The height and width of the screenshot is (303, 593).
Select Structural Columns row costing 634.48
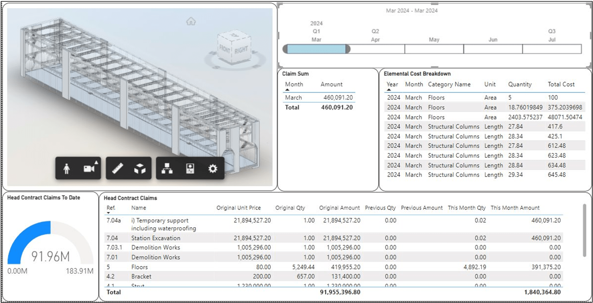tap(485, 165)
